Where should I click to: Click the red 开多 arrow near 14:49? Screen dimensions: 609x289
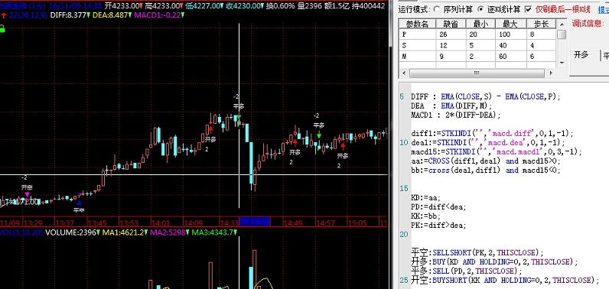[x=295, y=142]
